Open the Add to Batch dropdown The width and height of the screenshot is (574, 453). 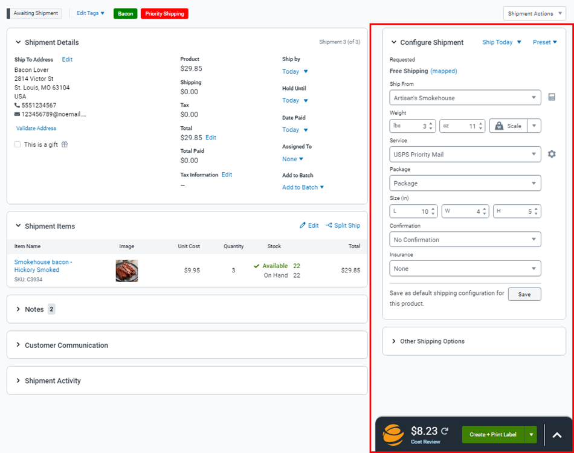pos(303,187)
